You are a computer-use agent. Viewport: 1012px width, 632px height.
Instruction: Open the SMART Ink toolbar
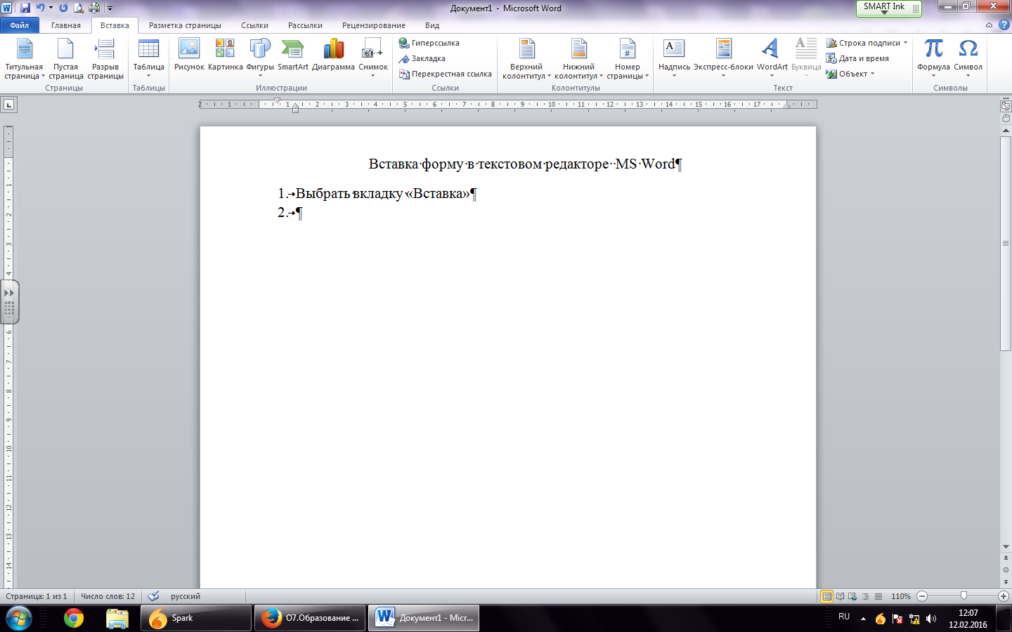tap(889, 8)
